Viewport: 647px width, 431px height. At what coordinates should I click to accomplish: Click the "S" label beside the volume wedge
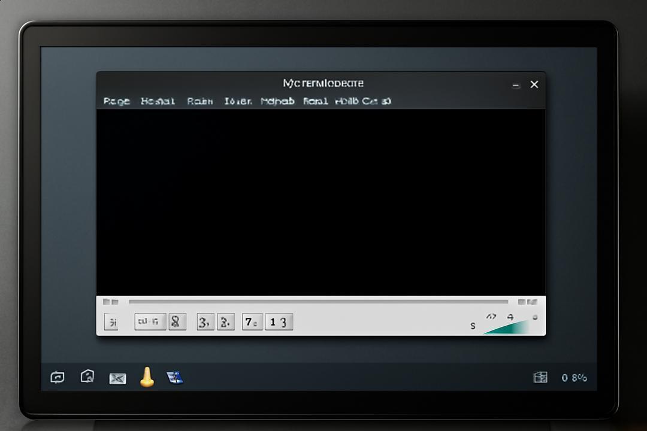point(473,326)
